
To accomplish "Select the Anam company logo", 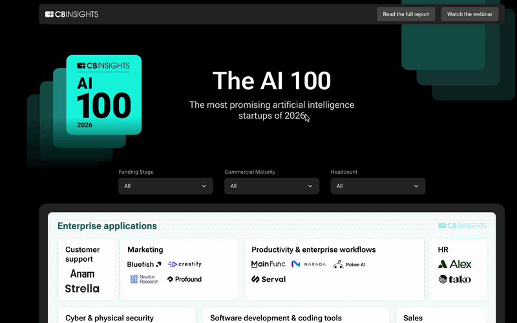I will 82,273.
